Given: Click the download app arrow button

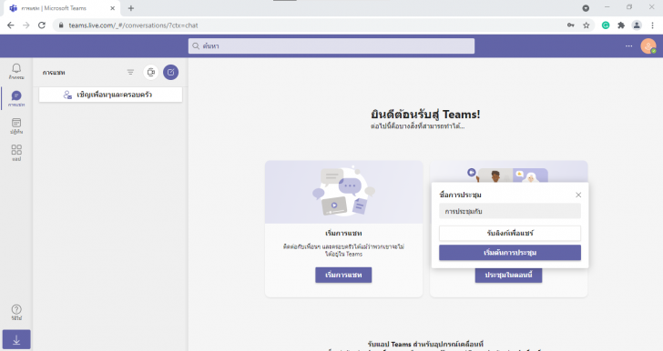Looking at the screenshot, I should (16, 339).
